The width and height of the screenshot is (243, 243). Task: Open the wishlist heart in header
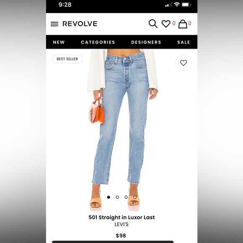(166, 24)
